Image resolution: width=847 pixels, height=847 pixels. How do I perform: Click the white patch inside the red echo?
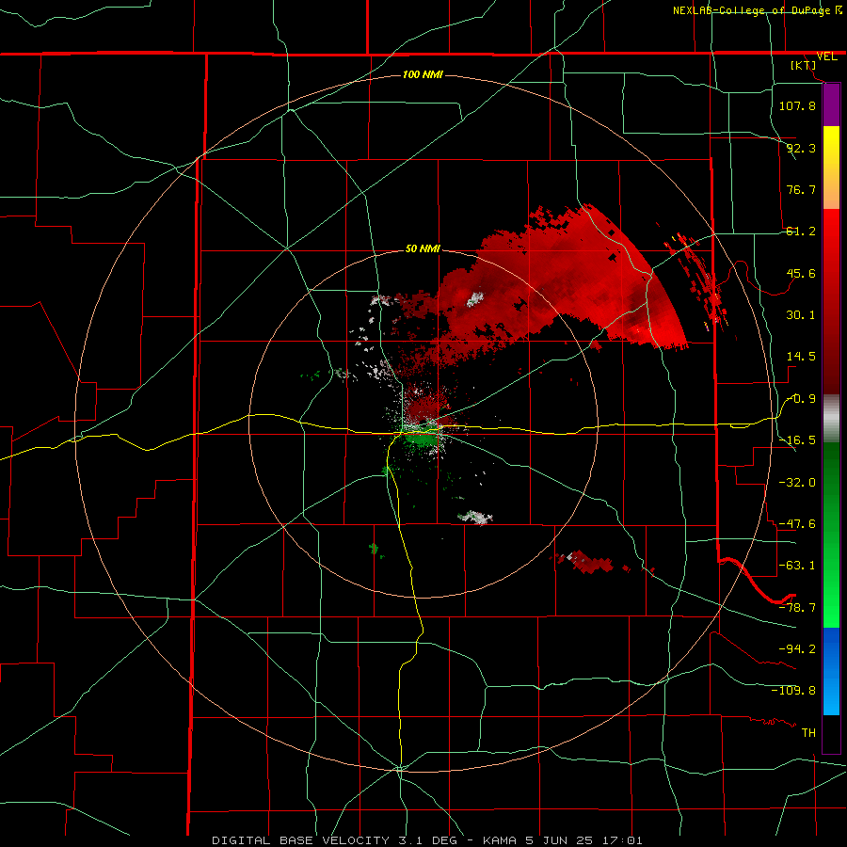click(x=475, y=298)
